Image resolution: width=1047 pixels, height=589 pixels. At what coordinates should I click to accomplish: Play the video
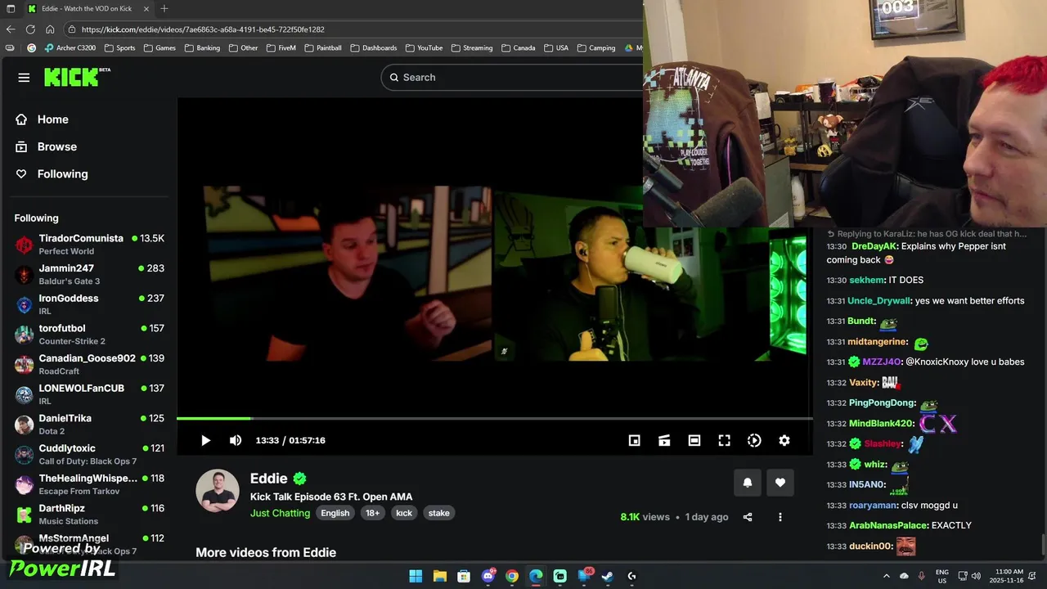coord(205,440)
